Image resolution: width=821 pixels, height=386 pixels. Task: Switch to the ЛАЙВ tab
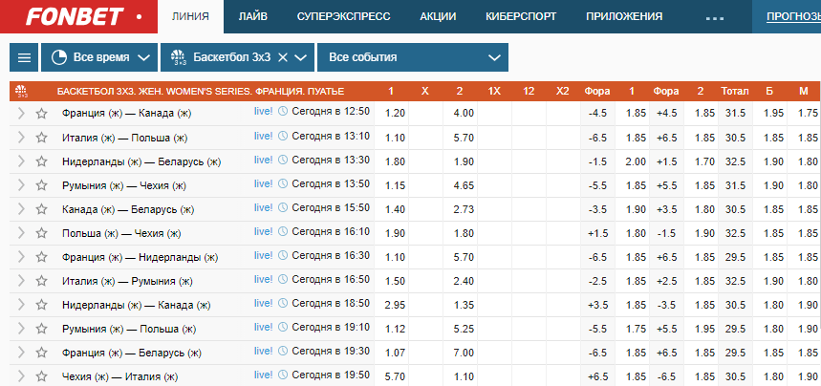tap(253, 17)
